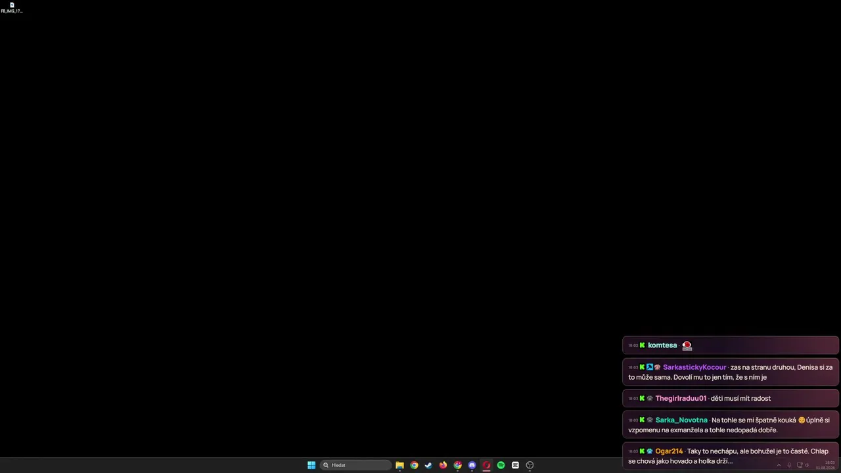Click the grey paw badge beside Sarka_Novotna
The height and width of the screenshot is (473, 841).
pos(650,420)
